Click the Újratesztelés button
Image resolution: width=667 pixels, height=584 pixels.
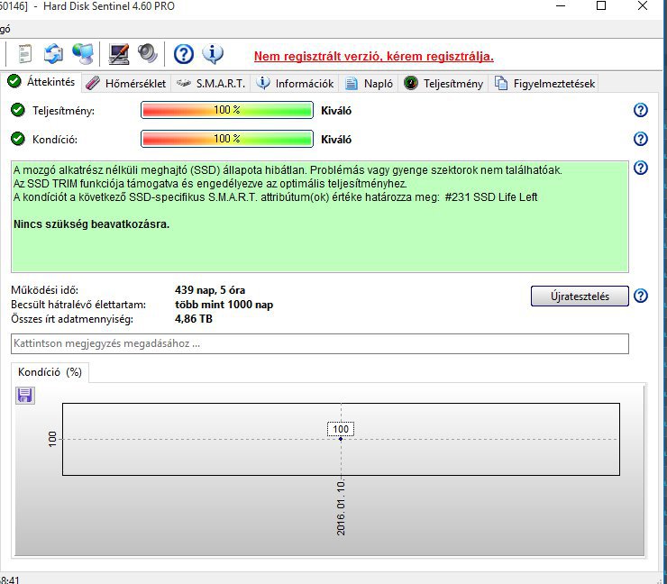pos(580,296)
